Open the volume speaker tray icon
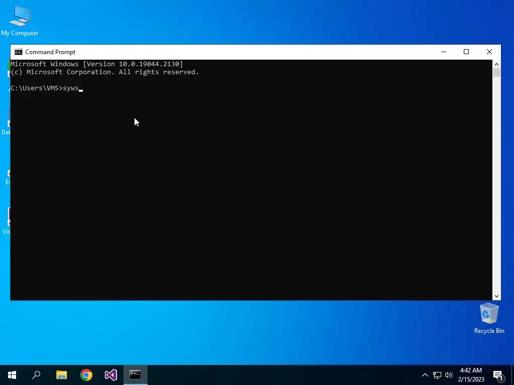Viewport: 514px width, 385px height. coord(449,375)
